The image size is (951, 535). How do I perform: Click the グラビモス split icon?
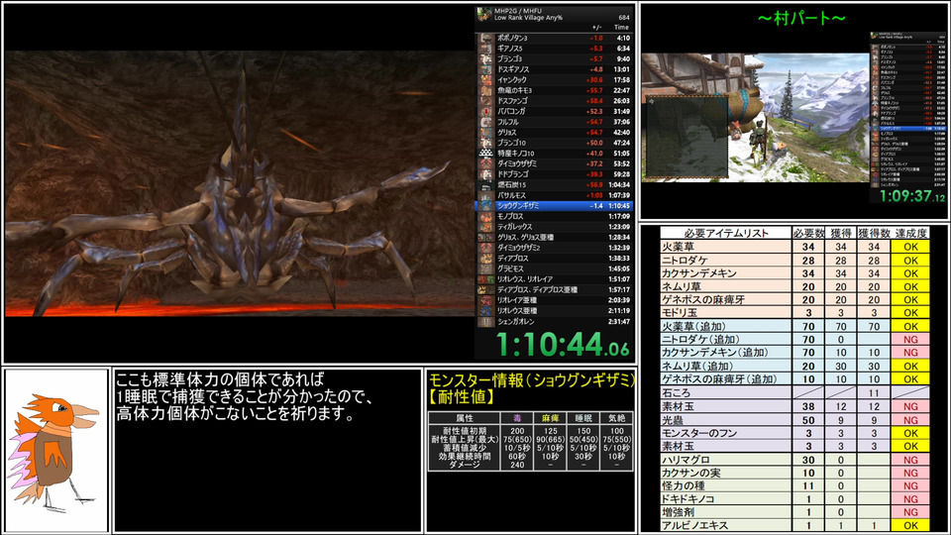click(486, 268)
